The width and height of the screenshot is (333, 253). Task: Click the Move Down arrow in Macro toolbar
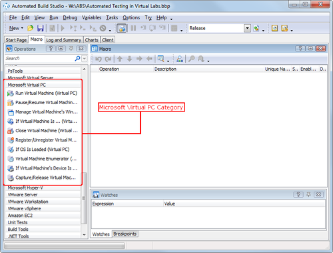[x=129, y=59]
